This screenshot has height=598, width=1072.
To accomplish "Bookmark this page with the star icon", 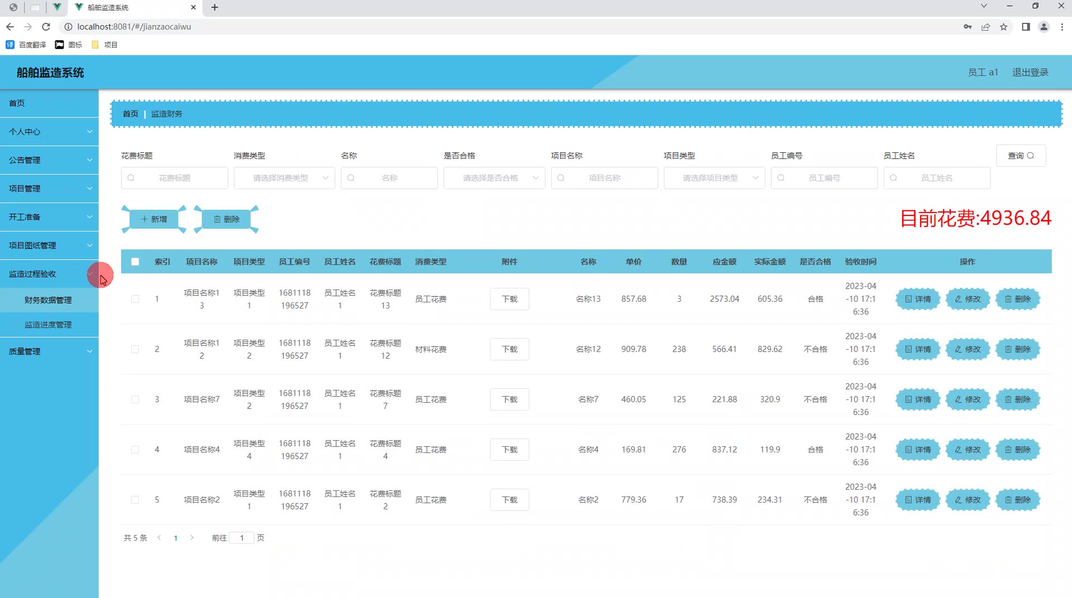I will [1003, 27].
